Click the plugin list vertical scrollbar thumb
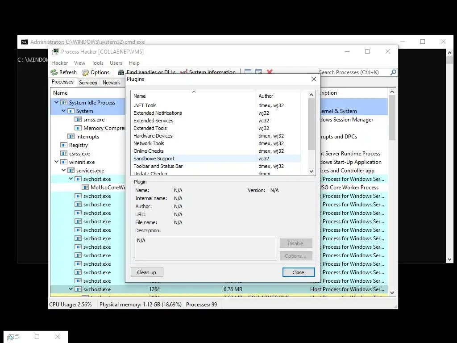457x343 pixels. 311,124
